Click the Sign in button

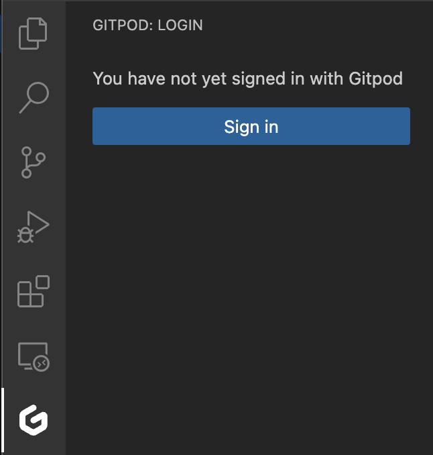click(x=251, y=126)
